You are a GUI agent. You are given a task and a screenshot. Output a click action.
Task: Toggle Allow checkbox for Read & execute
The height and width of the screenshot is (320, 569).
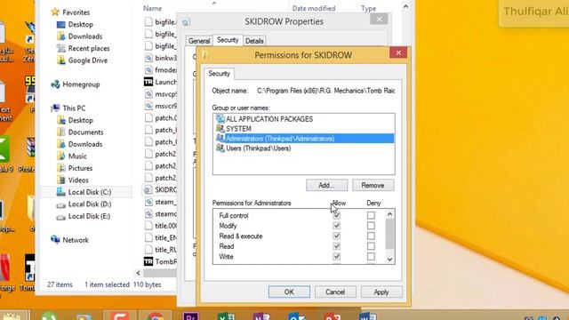(336, 236)
